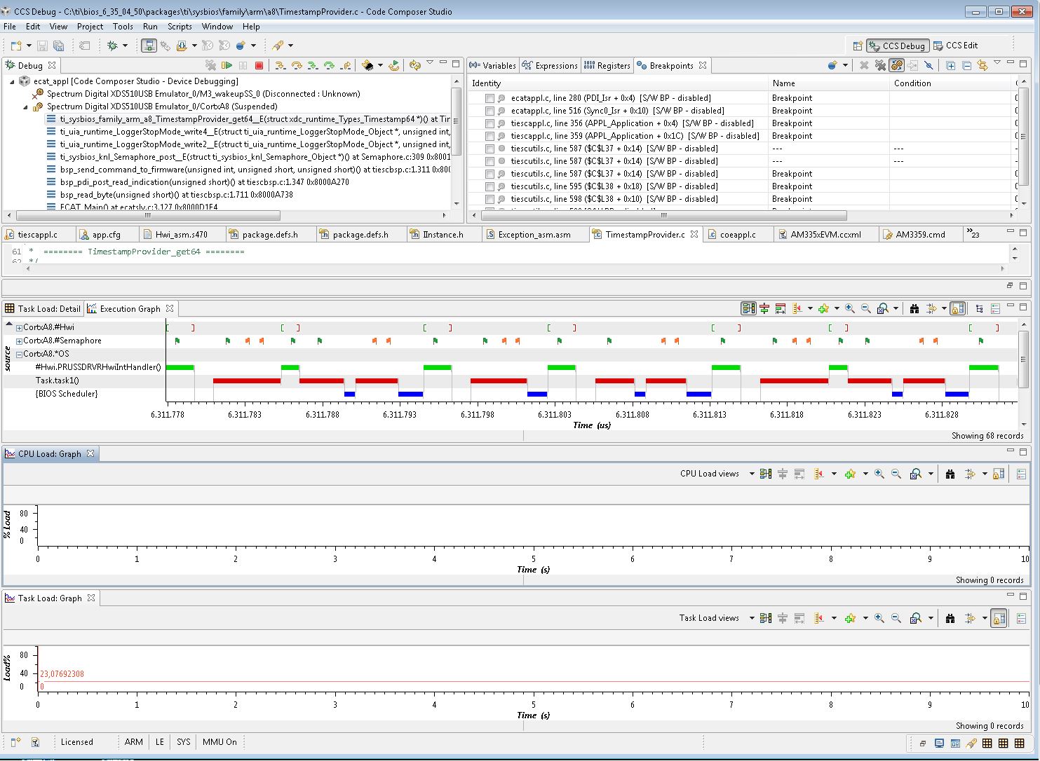
Task: Enable breakpoint at ecatappl.c line 280
Action: 489,99
